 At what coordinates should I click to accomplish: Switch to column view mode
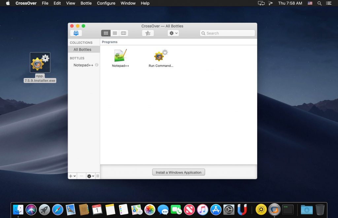pyautogui.click(x=123, y=33)
